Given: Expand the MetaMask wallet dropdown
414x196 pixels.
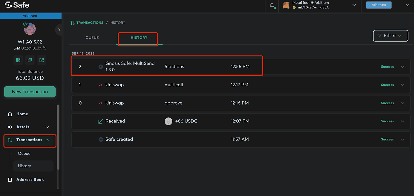Looking at the screenshot, I should 354,5.
